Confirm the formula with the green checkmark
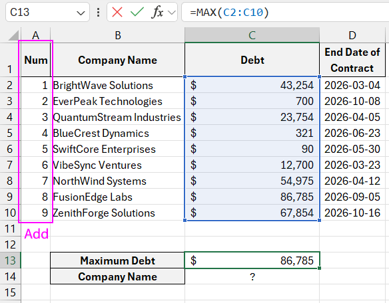 [137, 12]
